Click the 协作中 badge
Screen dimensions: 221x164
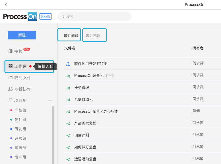tap(110, 76)
